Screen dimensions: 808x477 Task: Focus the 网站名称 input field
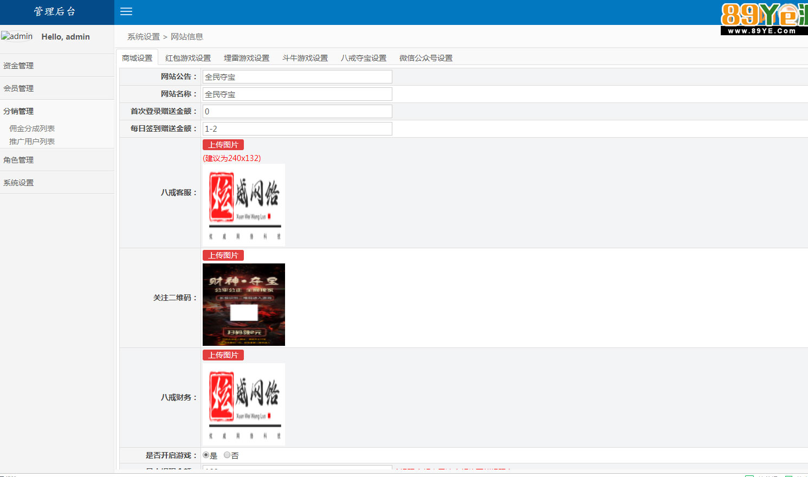(x=298, y=94)
